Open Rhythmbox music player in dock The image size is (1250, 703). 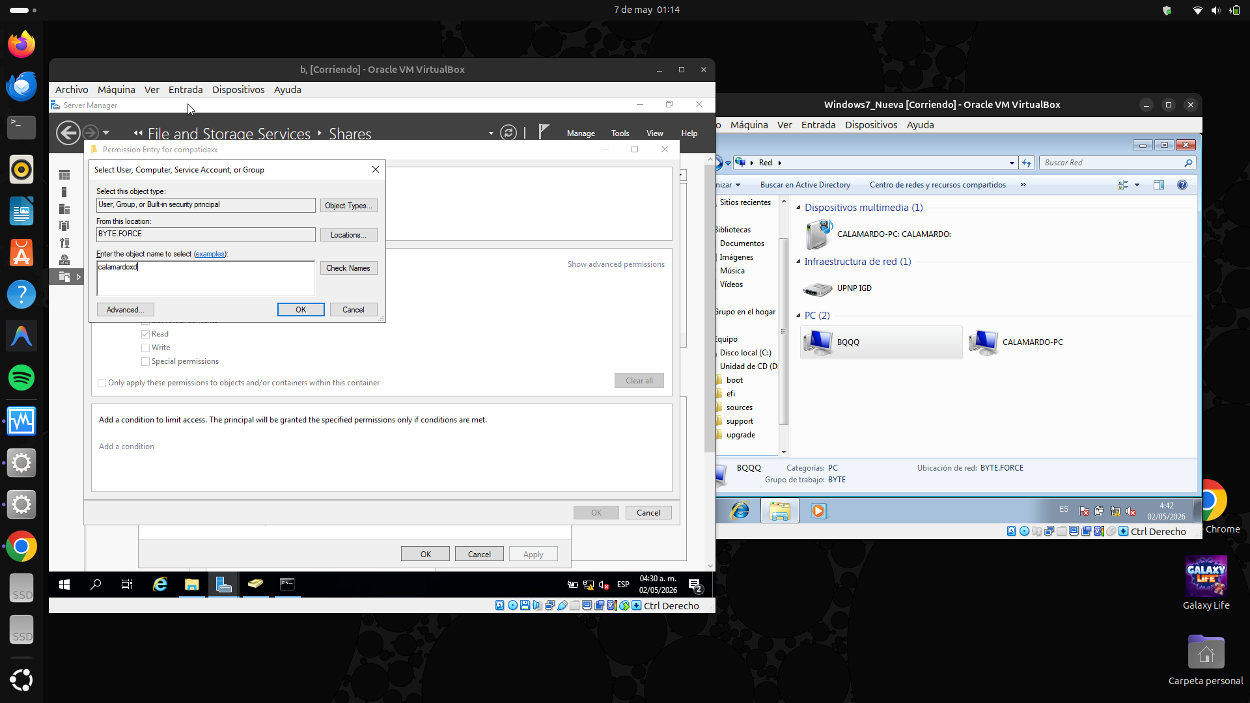21,169
